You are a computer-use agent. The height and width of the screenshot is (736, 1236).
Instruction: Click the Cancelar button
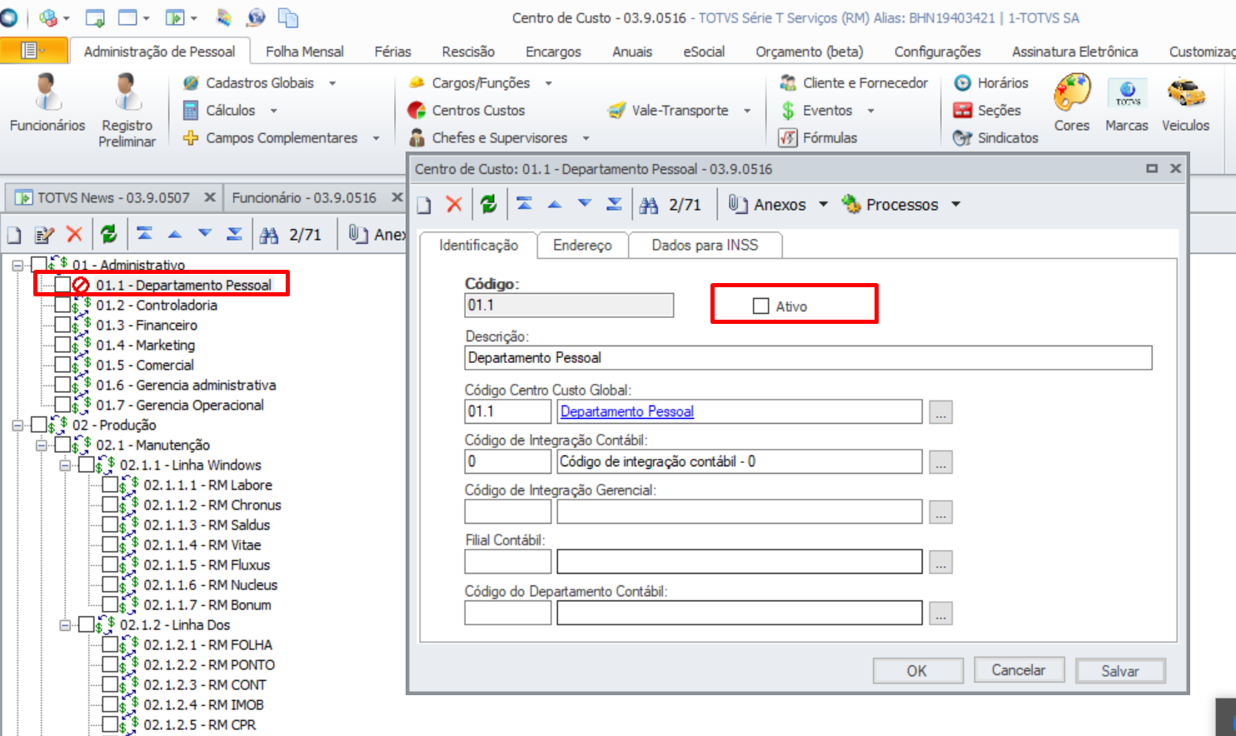[1018, 670]
